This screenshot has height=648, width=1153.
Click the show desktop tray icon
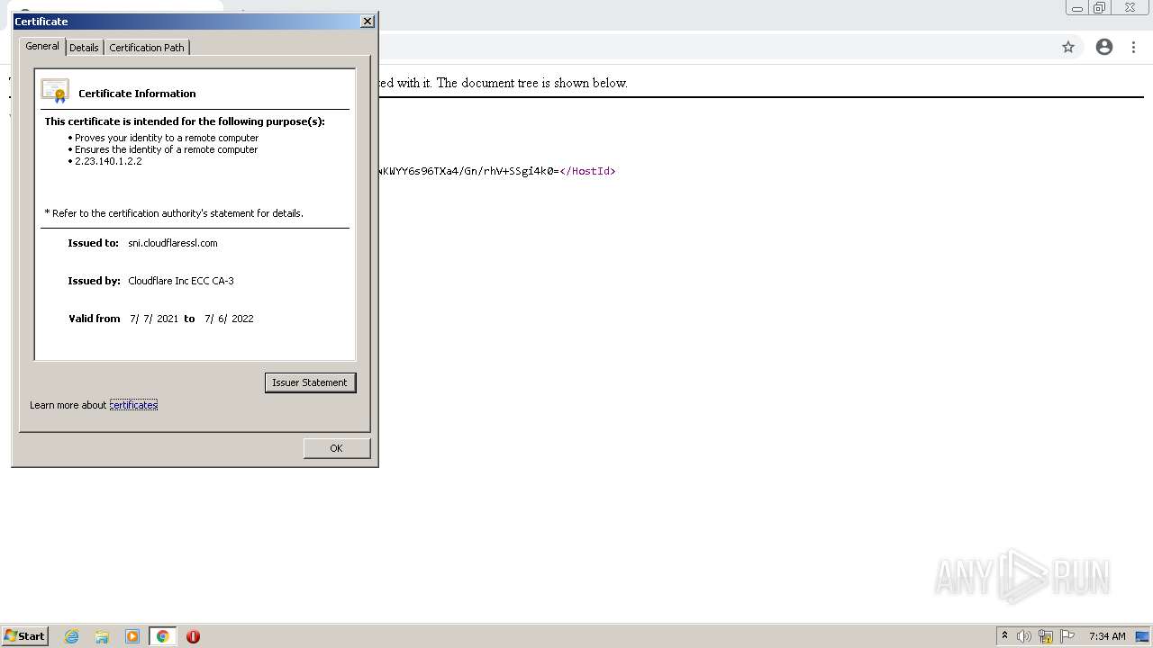[1143, 636]
